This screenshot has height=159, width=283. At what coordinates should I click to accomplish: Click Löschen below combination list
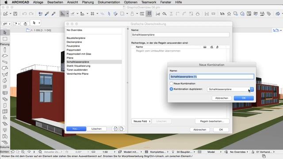(96, 129)
